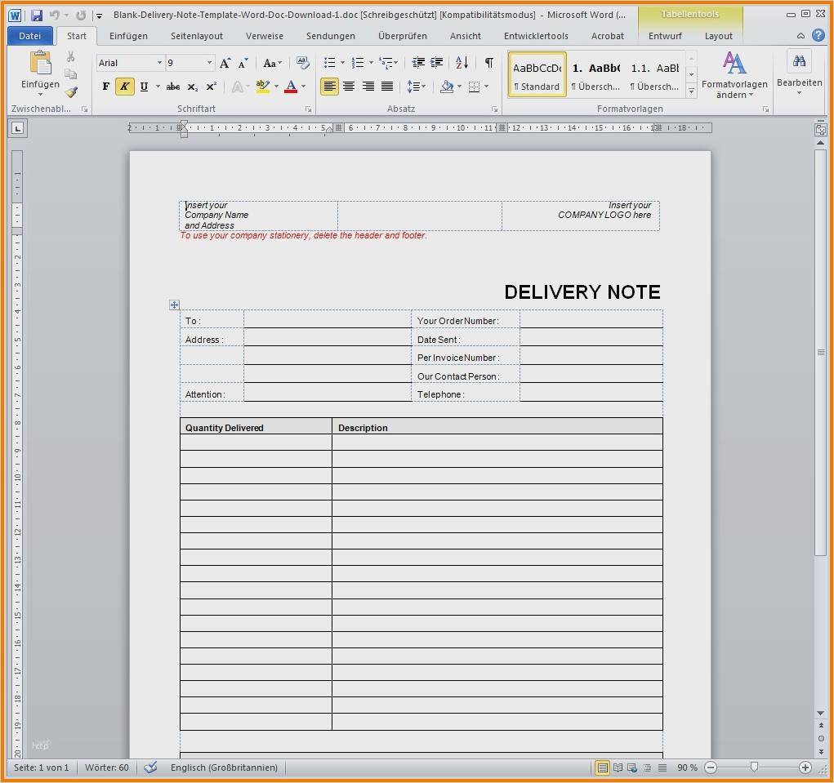Increase font size with grow font icon
The height and width of the screenshot is (783, 834).
[225, 63]
